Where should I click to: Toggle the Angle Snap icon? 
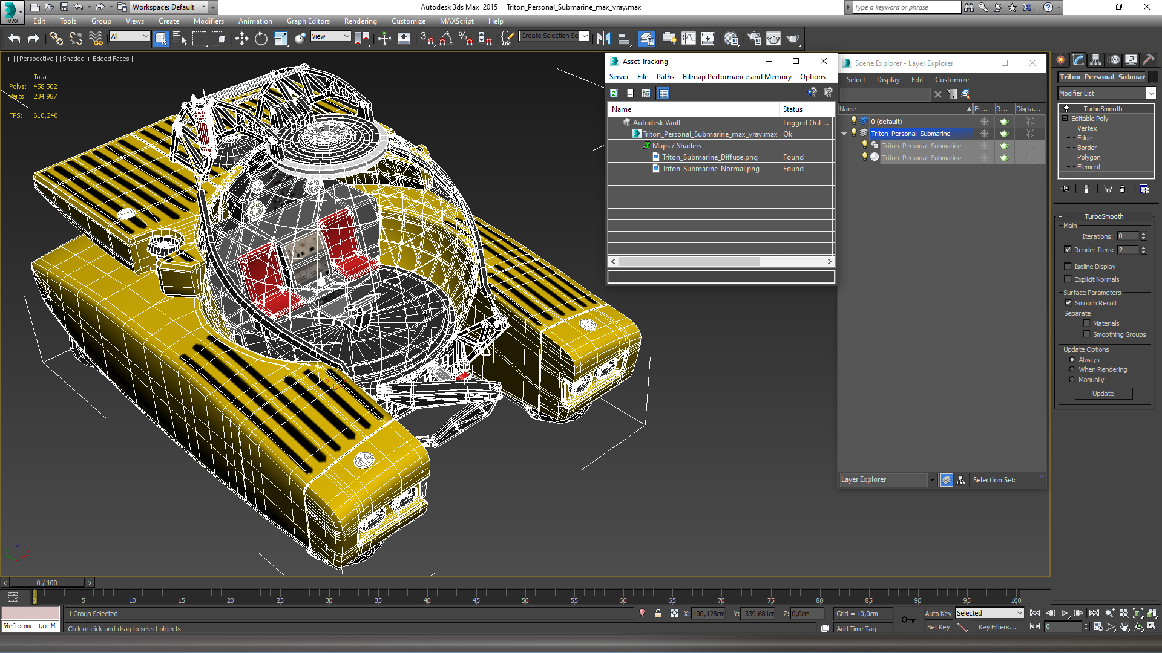pyautogui.click(x=447, y=39)
